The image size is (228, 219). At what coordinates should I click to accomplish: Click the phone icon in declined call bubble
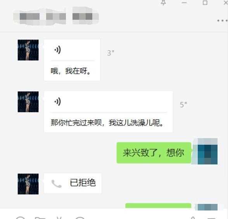[57, 183]
